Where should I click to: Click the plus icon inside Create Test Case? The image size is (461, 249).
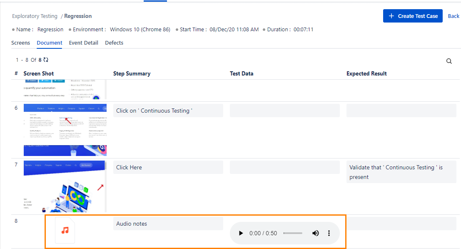(391, 16)
